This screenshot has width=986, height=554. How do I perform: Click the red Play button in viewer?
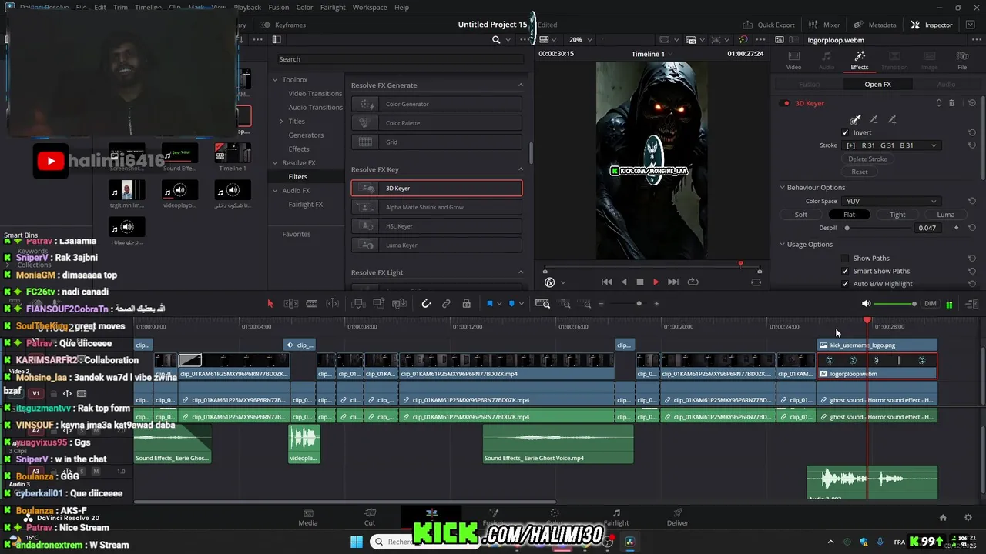tap(656, 282)
